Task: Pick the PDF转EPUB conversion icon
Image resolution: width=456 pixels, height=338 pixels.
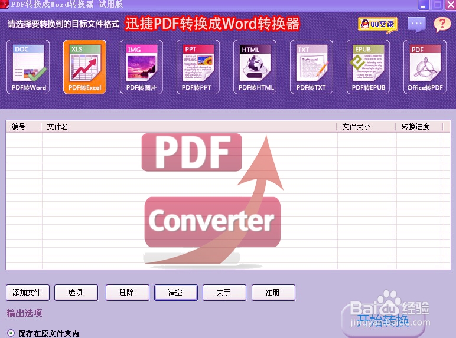Action: pos(368,67)
